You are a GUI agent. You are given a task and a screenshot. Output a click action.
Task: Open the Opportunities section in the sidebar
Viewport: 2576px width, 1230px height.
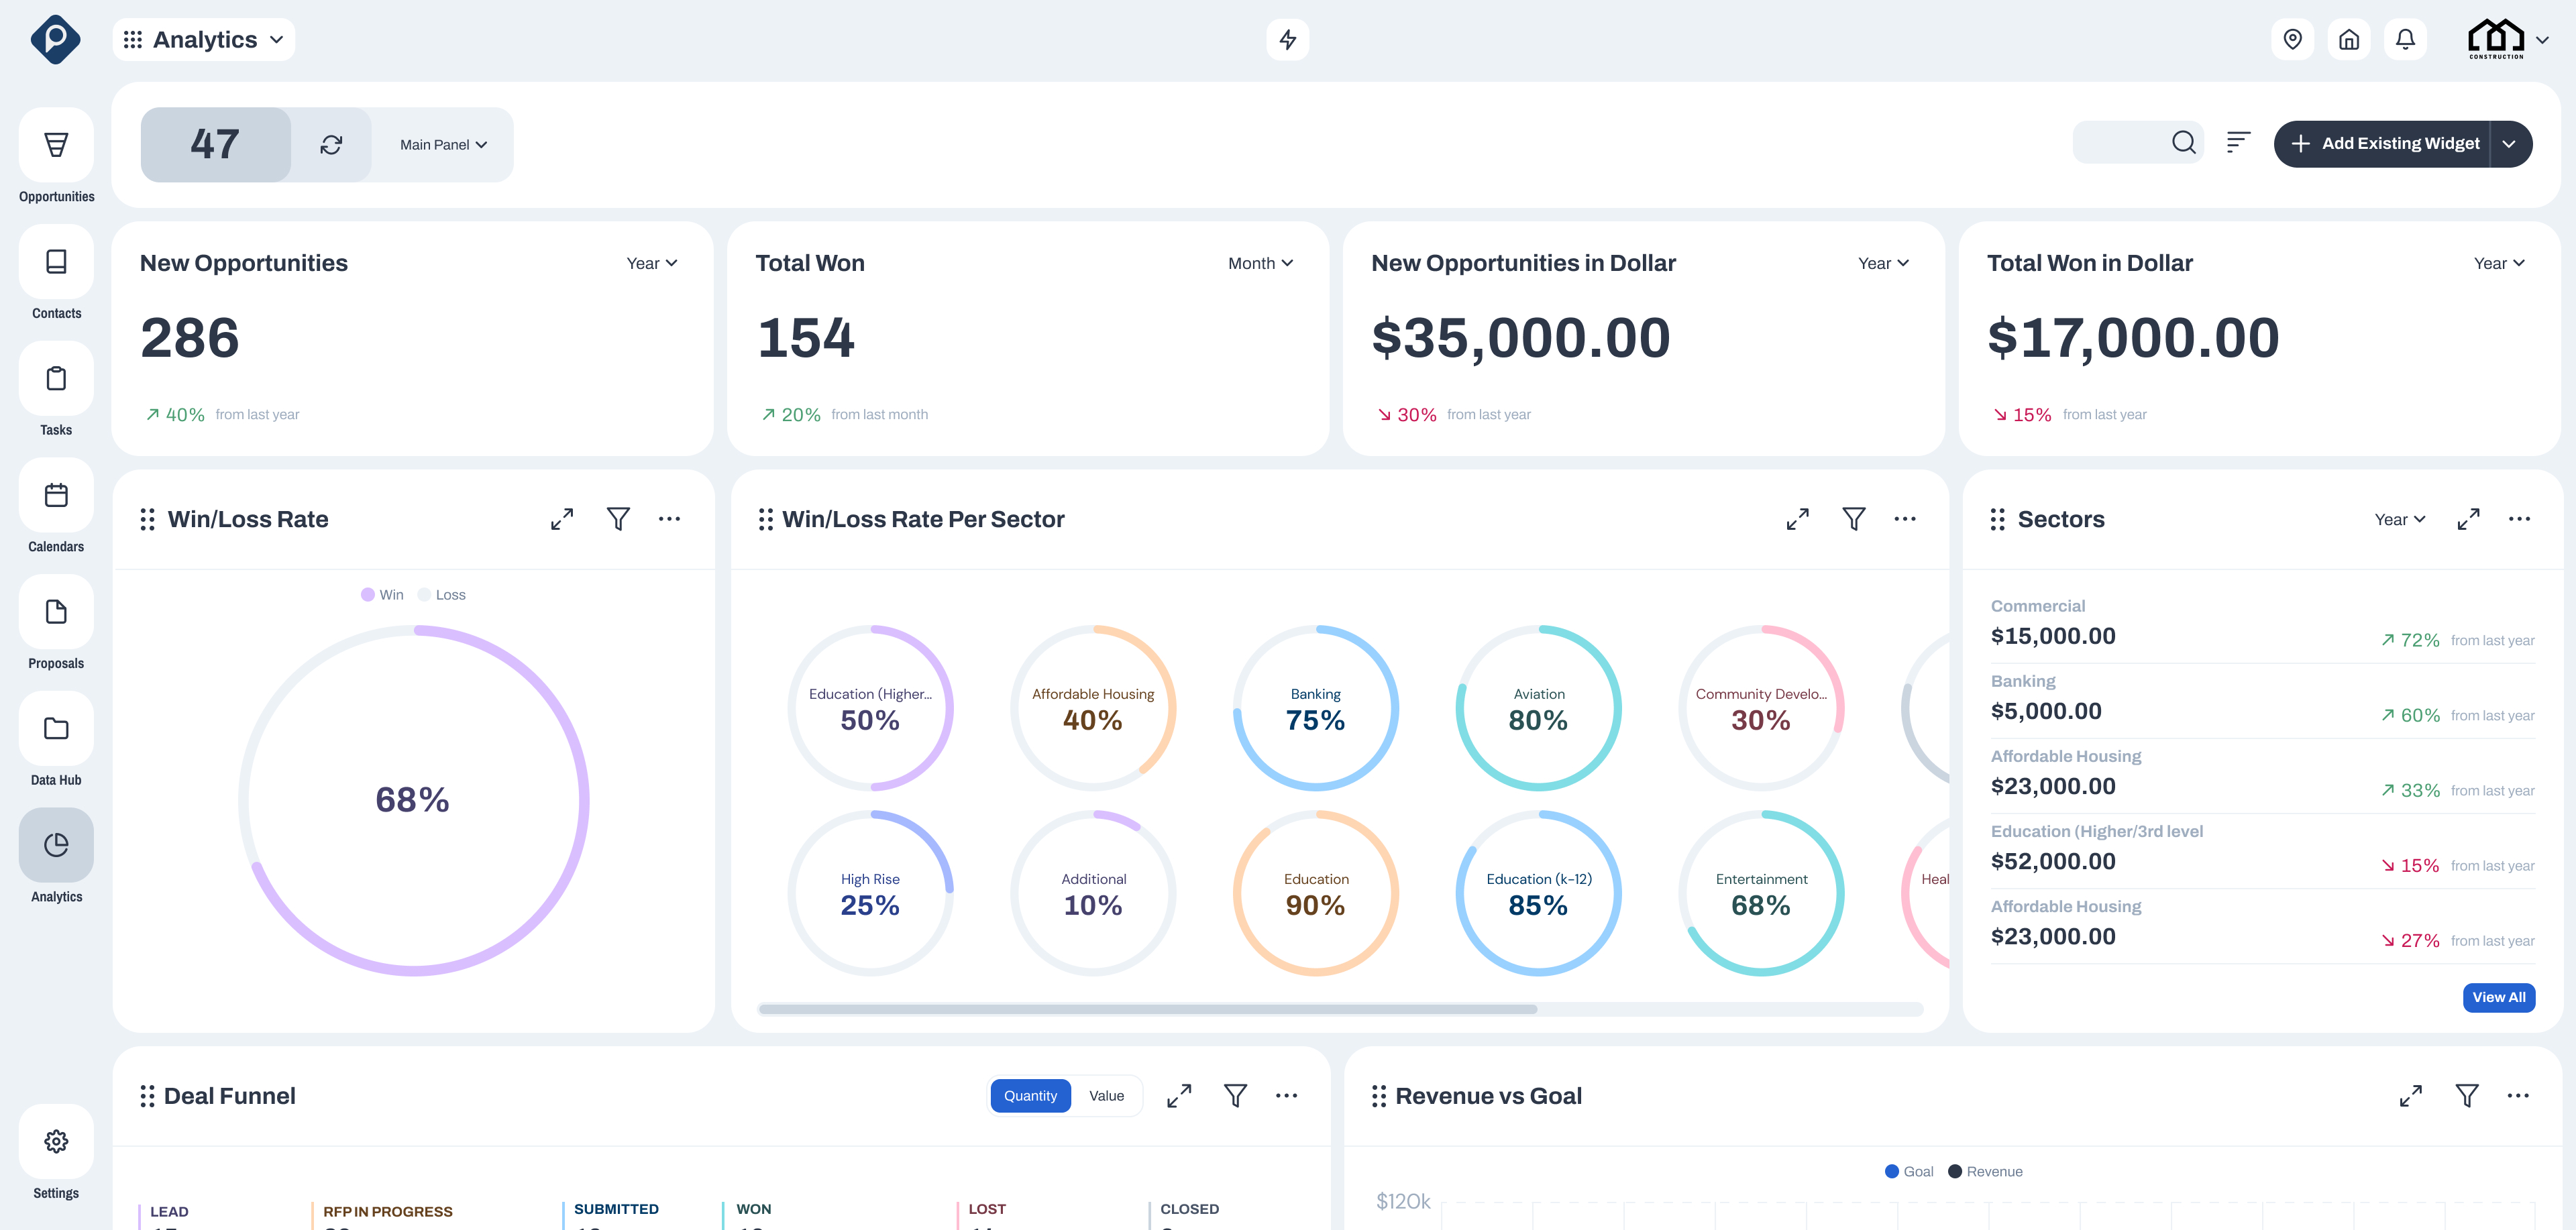56,145
